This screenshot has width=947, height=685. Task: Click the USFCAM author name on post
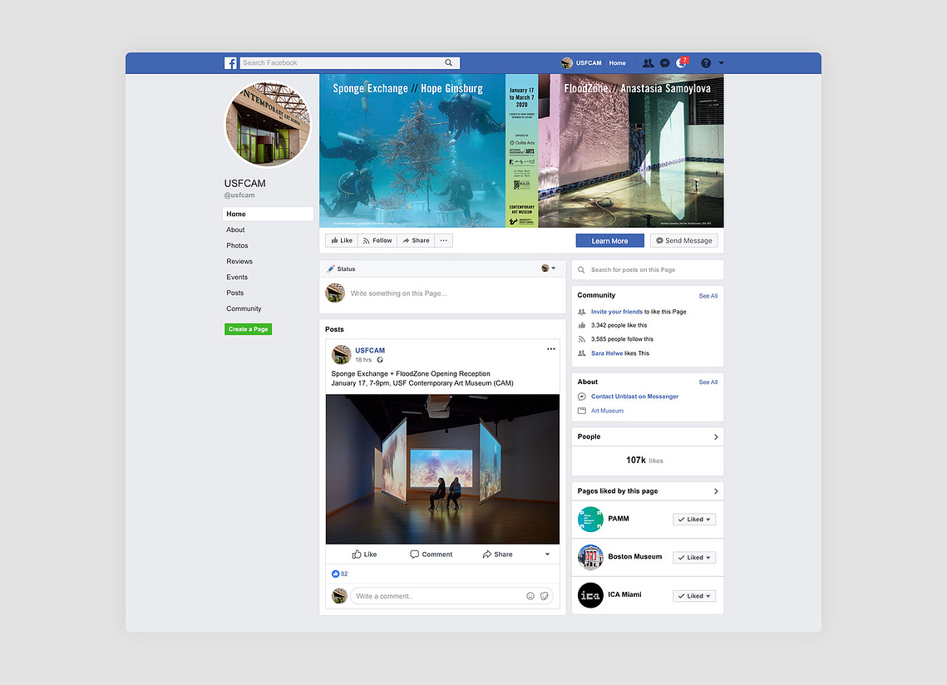pos(370,350)
